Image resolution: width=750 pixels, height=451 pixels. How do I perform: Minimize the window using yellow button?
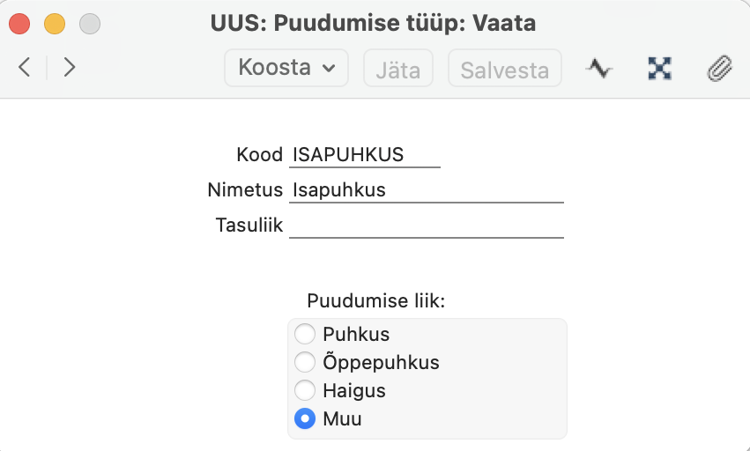(55, 24)
